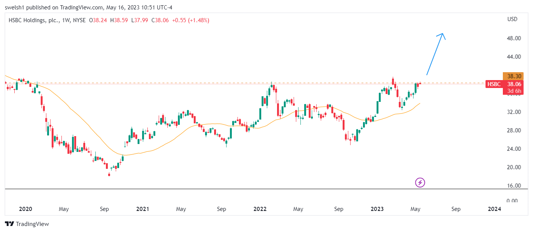Click the purple lightning event icon

point(420,183)
